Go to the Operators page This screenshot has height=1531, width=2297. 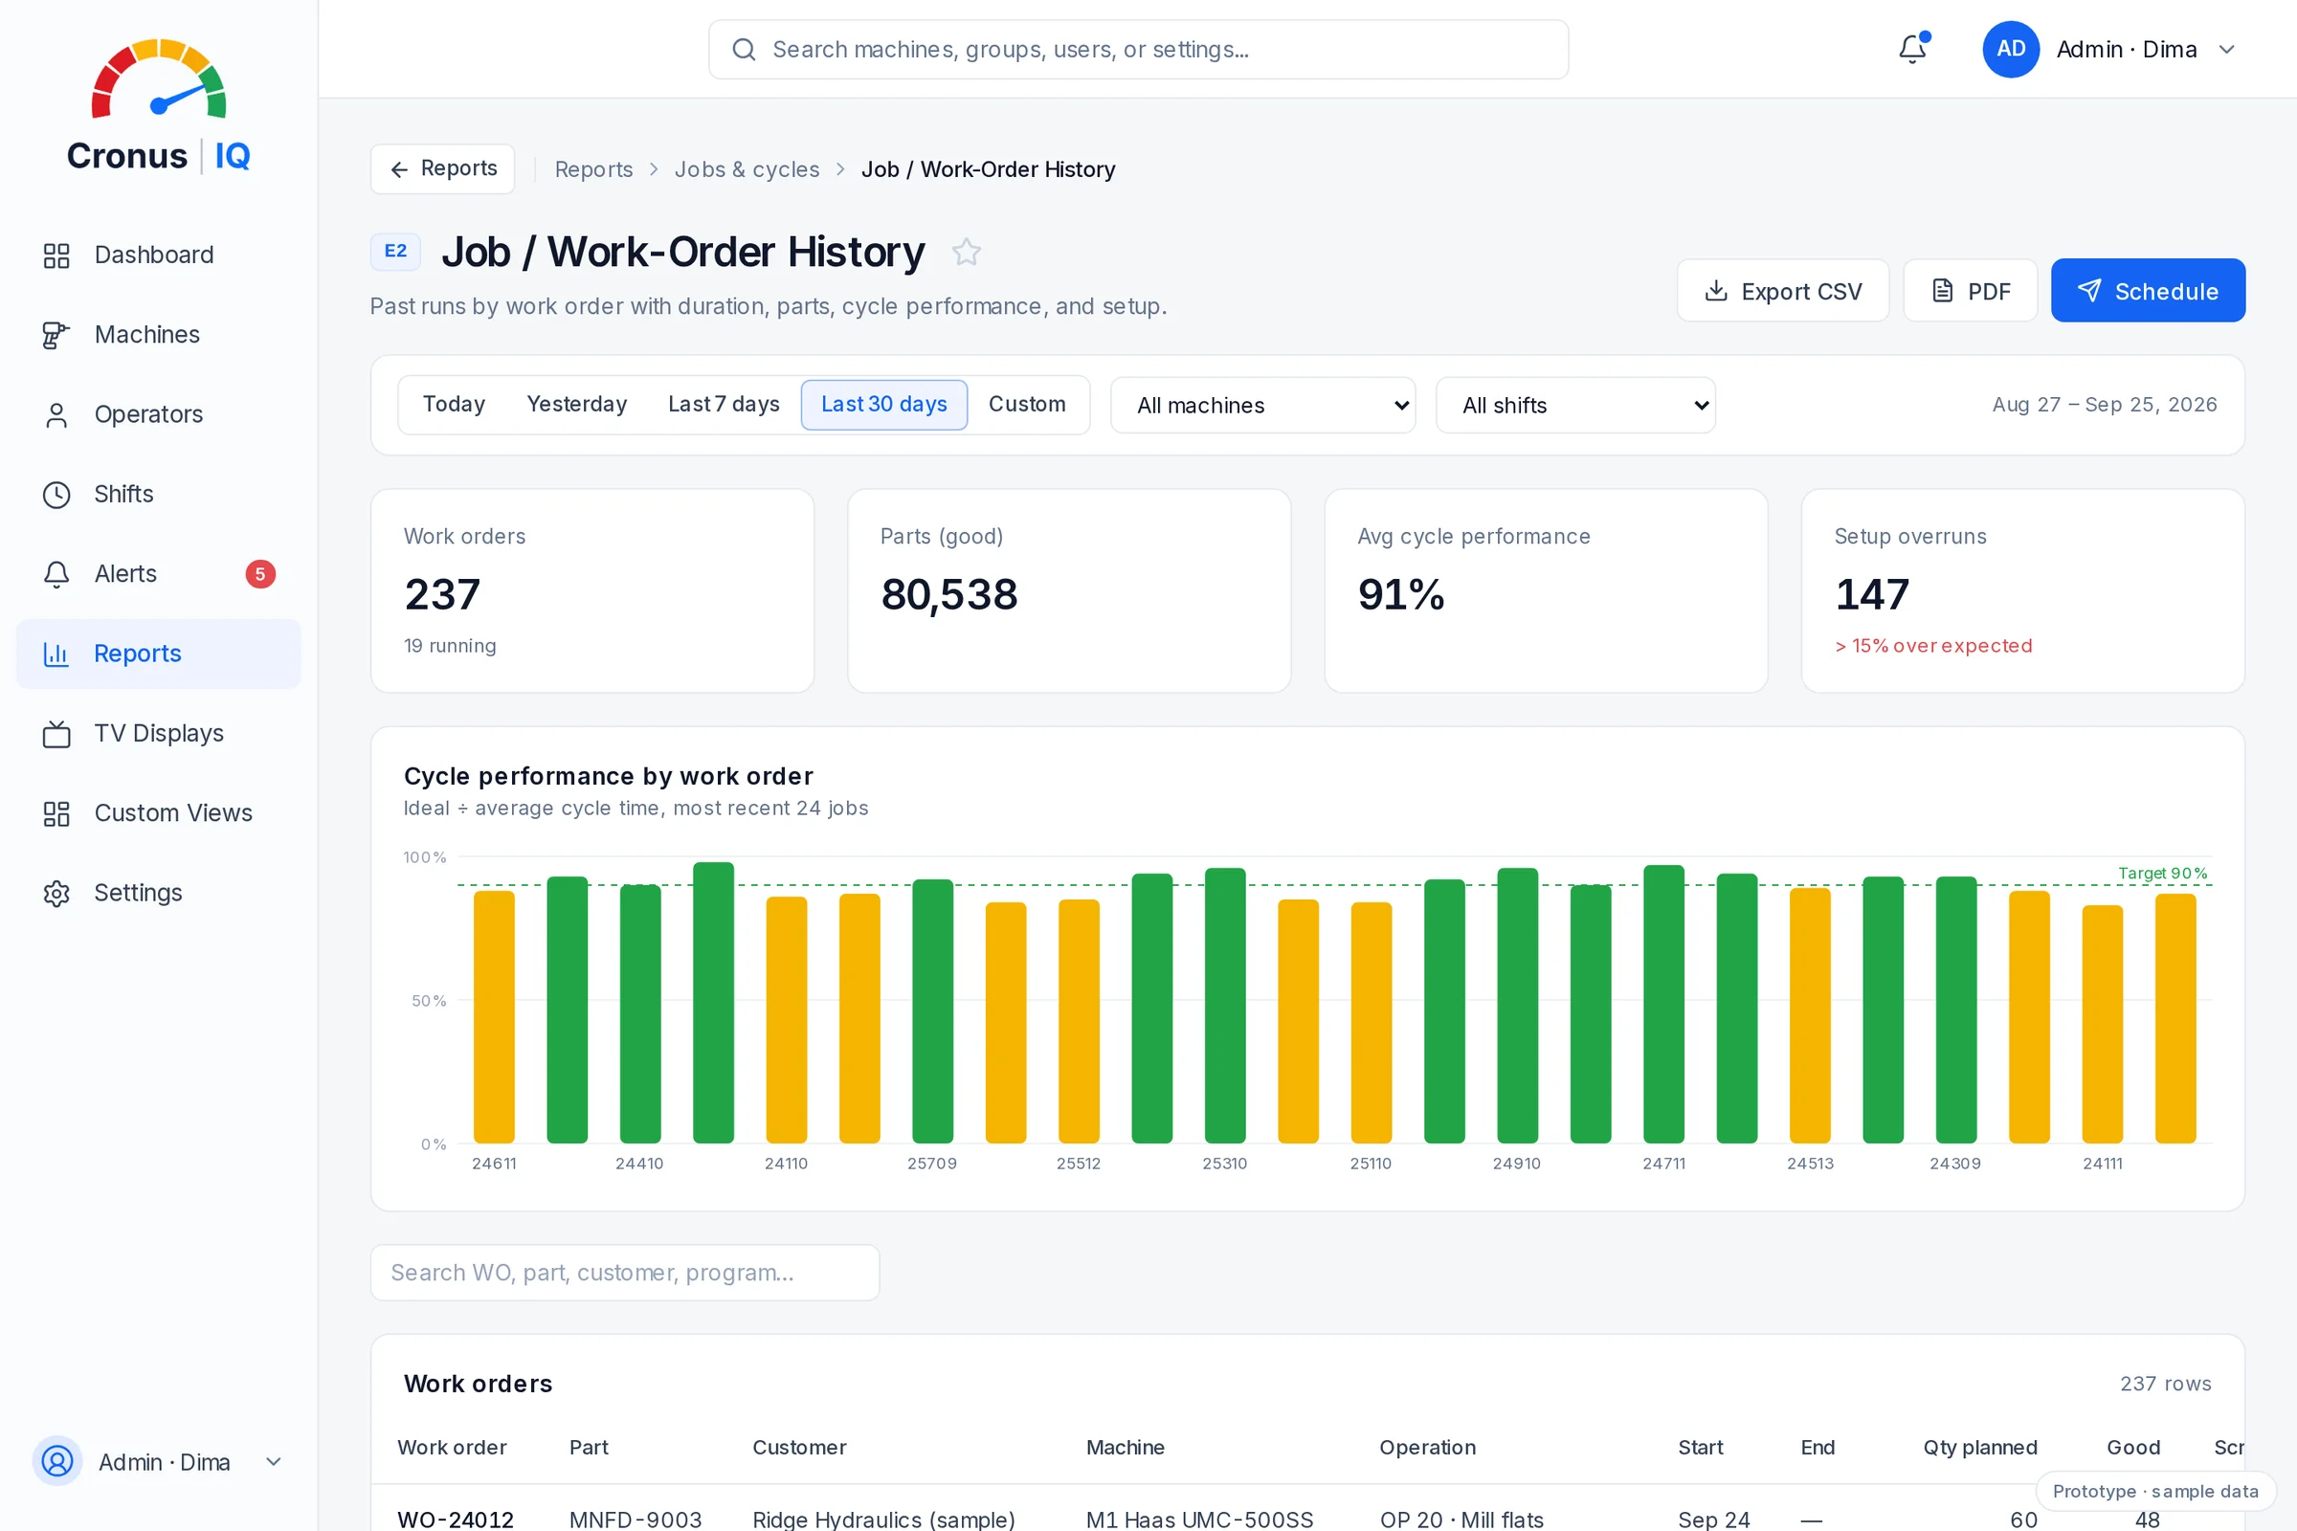coord(158,414)
